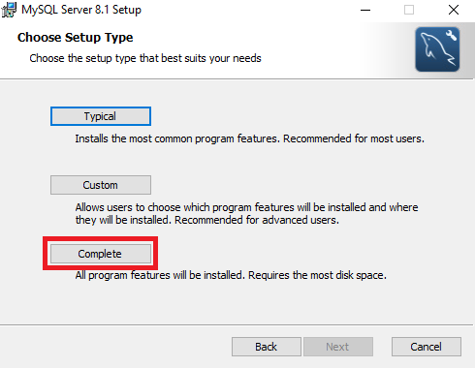Click the MySQL Server 8.1 Setup title text
475x368 pixels.
click(x=81, y=10)
